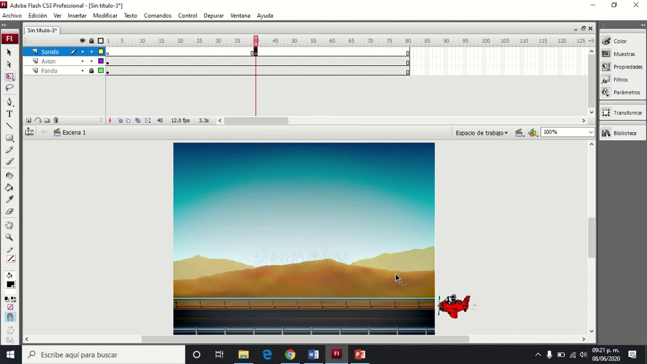Open the Modificar menu
Screen dimensions: 647x364
105,16
